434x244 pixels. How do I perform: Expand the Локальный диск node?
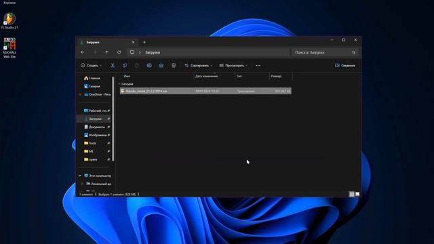tap(82, 184)
